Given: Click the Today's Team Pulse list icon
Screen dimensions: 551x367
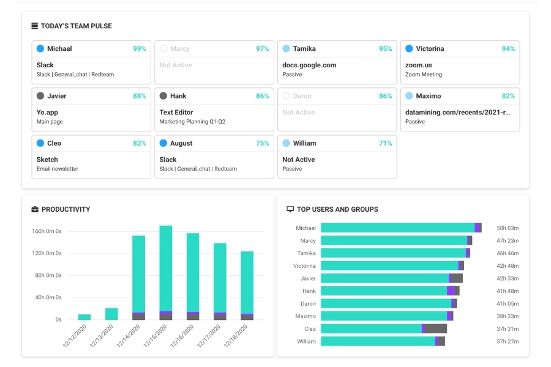Looking at the screenshot, I should point(34,26).
